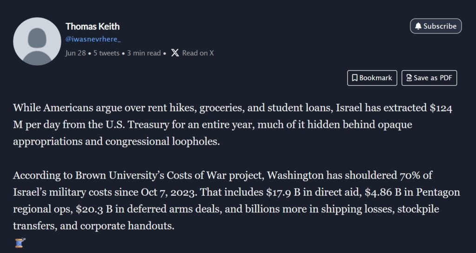Select the Thomas Keith author name
This screenshot has width=476, height=253.
93,26
